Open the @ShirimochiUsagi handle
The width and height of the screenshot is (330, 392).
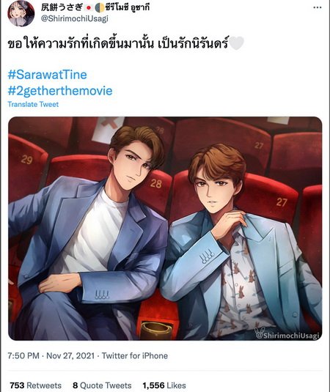pos(74,19)
